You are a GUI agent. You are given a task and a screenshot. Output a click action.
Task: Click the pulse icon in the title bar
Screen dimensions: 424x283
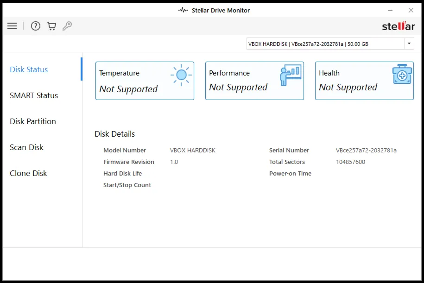183,10
